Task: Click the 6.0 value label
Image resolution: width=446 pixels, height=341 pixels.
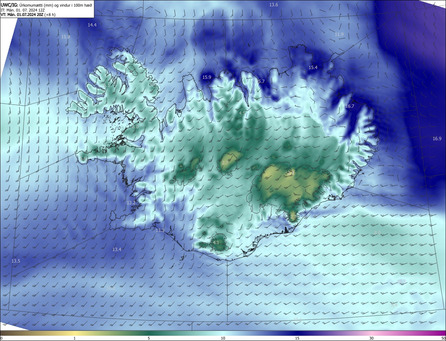Action: pyautogui.click(x=135, y=127)
